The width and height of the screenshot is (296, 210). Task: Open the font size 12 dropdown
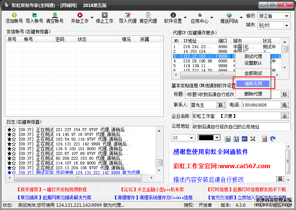pyautogui.click(x=192, y=138)
